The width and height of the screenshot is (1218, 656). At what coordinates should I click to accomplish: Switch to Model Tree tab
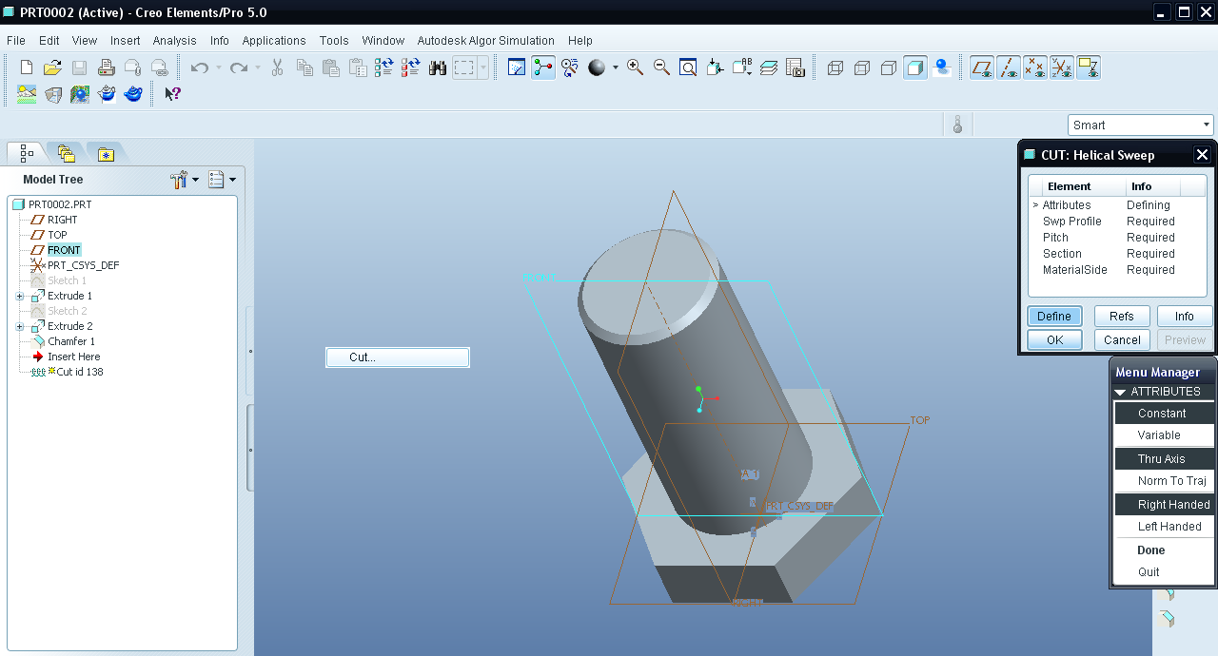pos(27,153)
